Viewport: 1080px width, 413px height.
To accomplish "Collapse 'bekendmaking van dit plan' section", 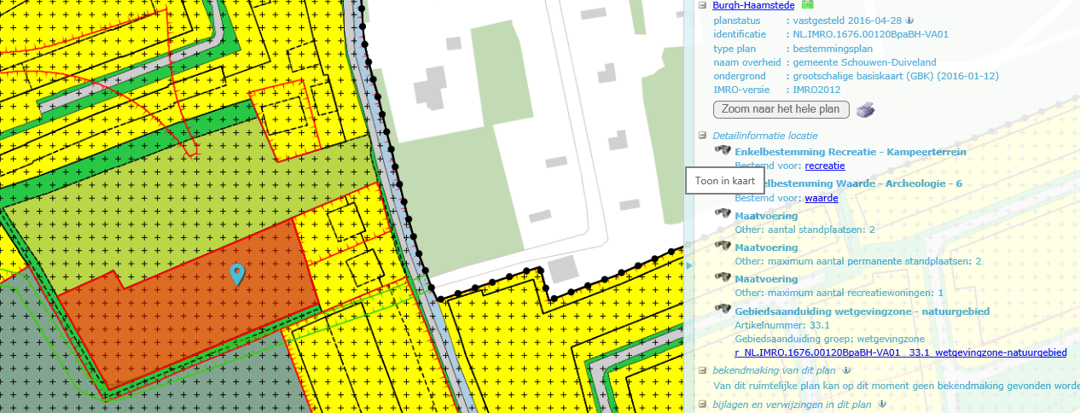I will click(703, 370).
